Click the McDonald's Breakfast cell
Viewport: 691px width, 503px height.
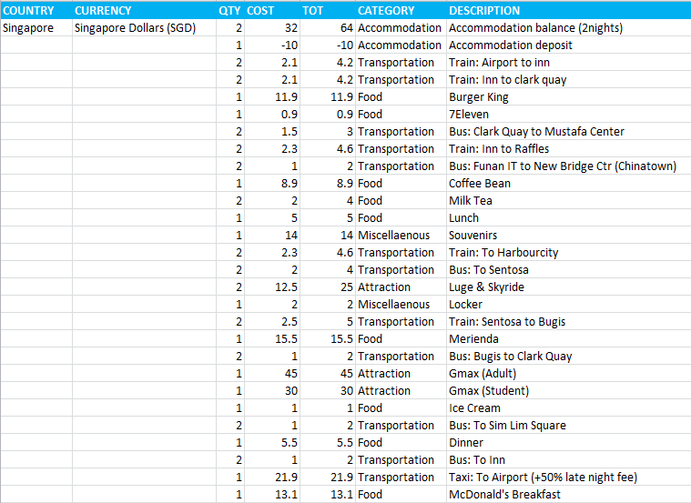point(568,494)
